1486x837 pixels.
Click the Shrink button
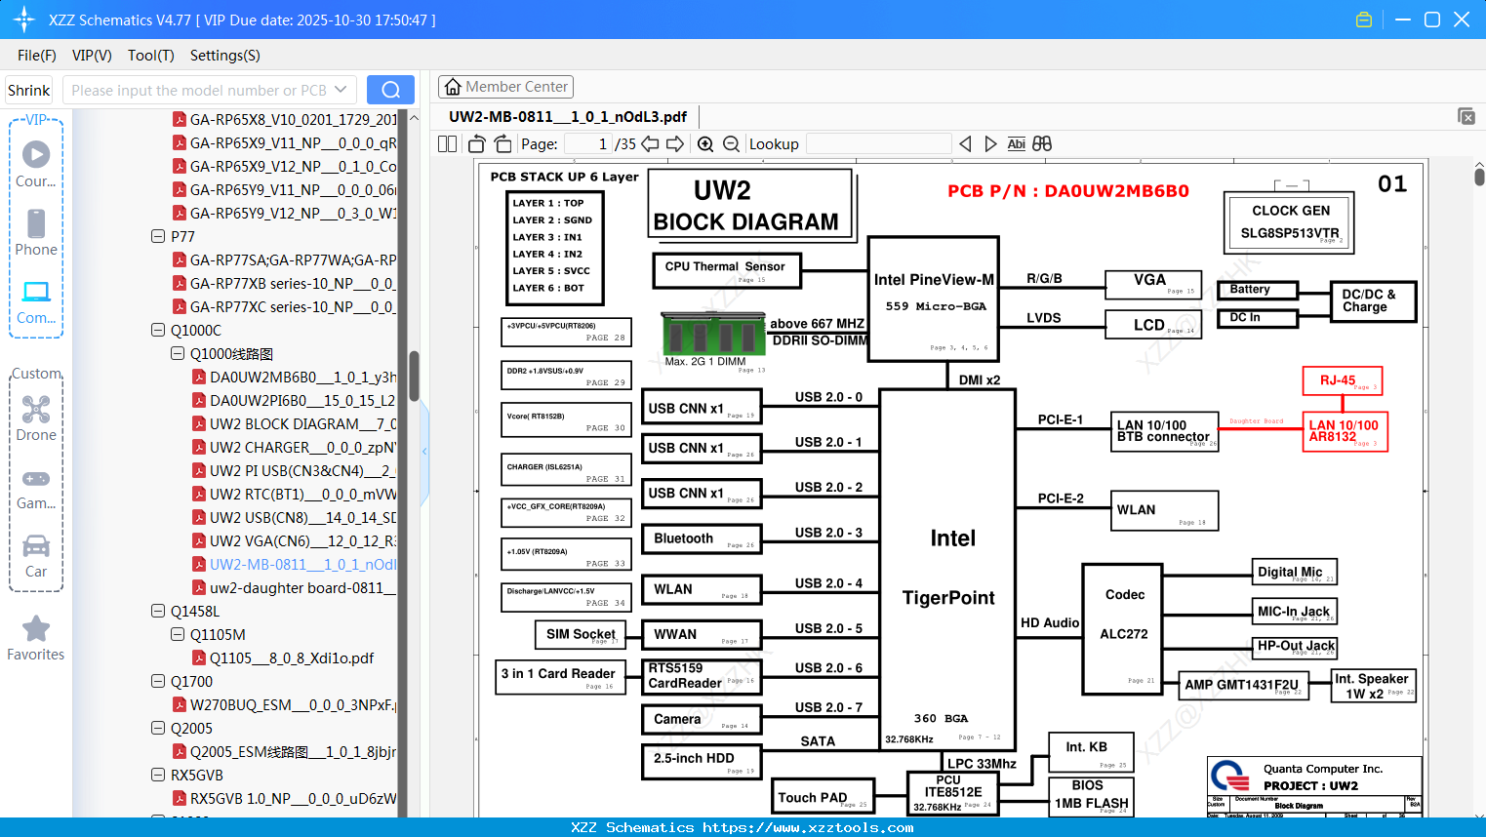click(x=29, y=90)
